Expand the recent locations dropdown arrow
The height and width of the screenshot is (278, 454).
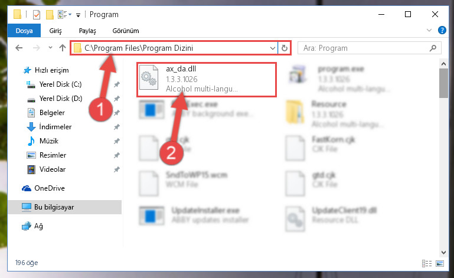(50, 48)
